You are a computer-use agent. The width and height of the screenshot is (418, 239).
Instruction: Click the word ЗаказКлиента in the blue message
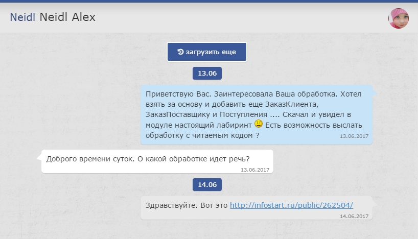292,104
